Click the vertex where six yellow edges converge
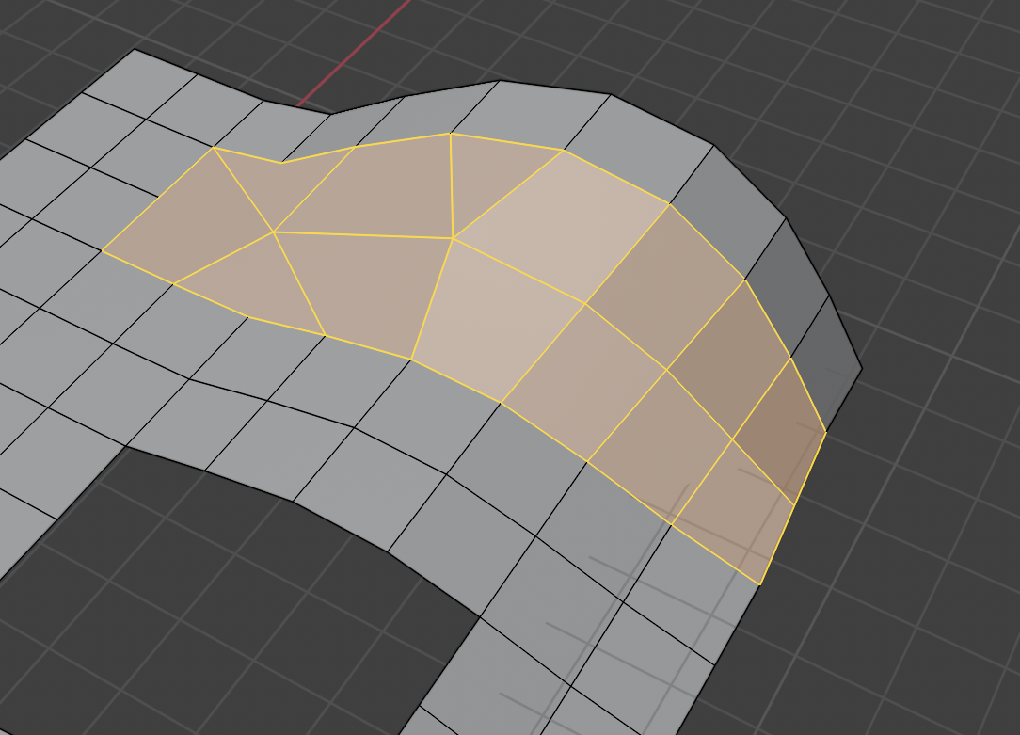This screenshot has width=1020, height=735. coord(452,239)
